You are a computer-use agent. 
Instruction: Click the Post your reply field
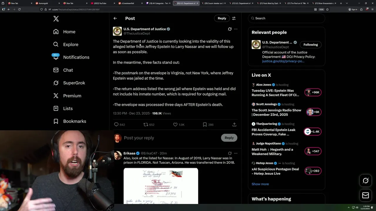[170, 138]
